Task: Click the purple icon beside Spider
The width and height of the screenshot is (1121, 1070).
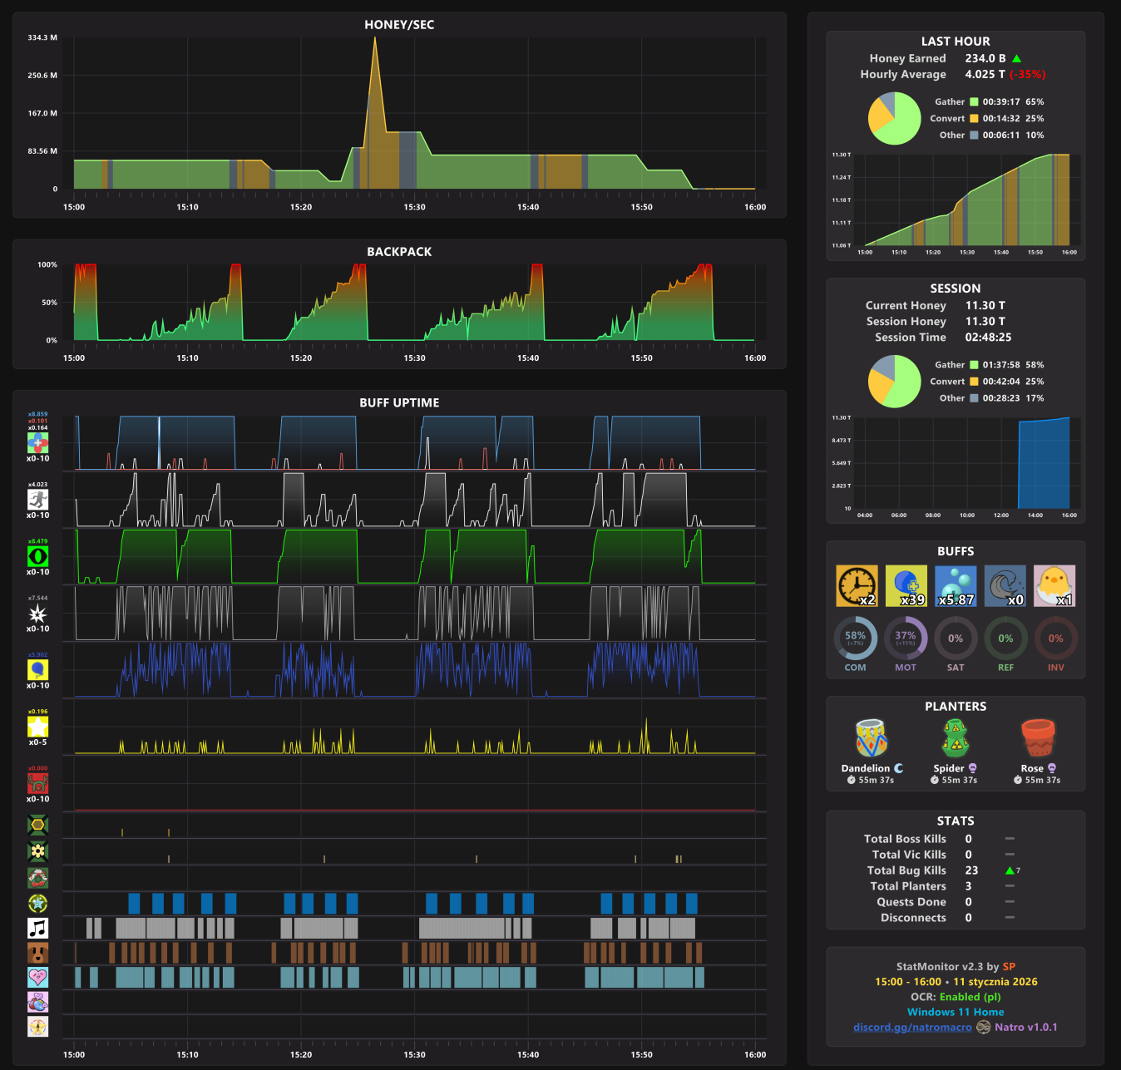Action: (x=972, y=768)
